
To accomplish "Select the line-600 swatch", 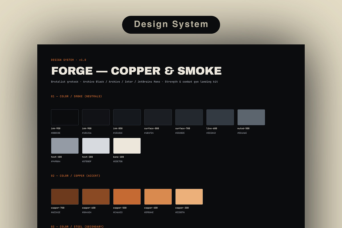I will coord(220,117).
